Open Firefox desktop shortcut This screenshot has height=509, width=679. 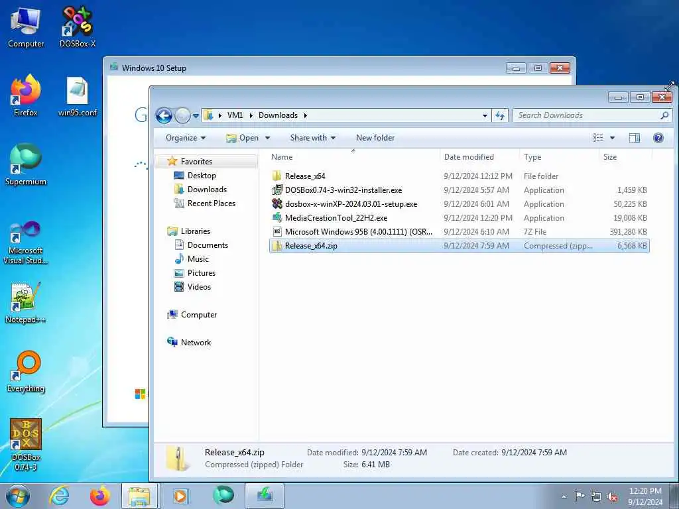tap(26, 96)
